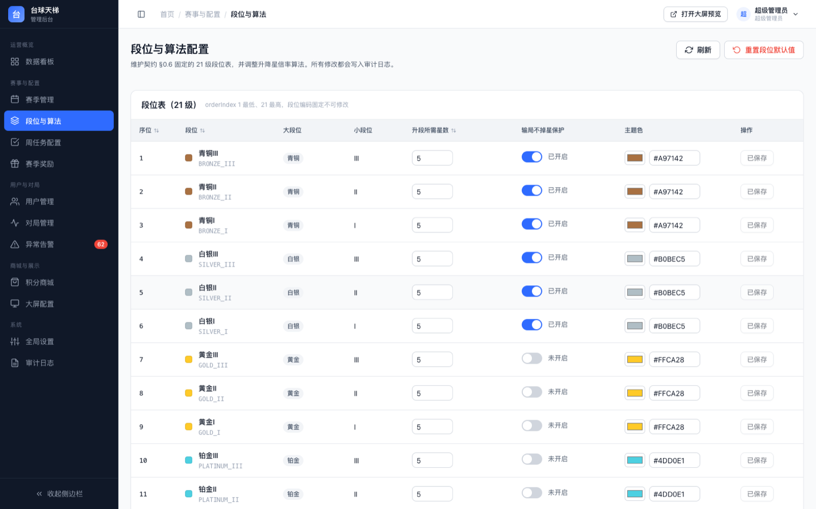
Task: Disable star protection for 青铜III
Action: click(x=532, y=157)
